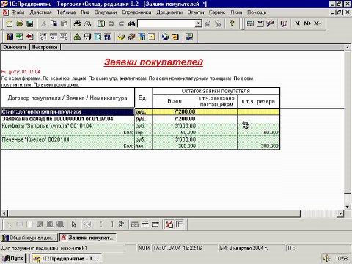Click the Пуск start button
The image size is (352, 264).
click(14, 258)
